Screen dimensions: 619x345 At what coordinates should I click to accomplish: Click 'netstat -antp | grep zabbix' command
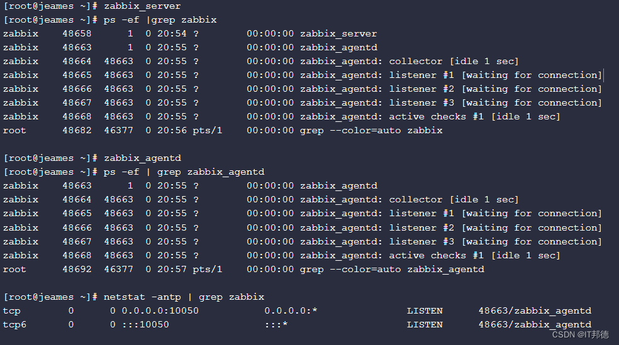point(184,297)
